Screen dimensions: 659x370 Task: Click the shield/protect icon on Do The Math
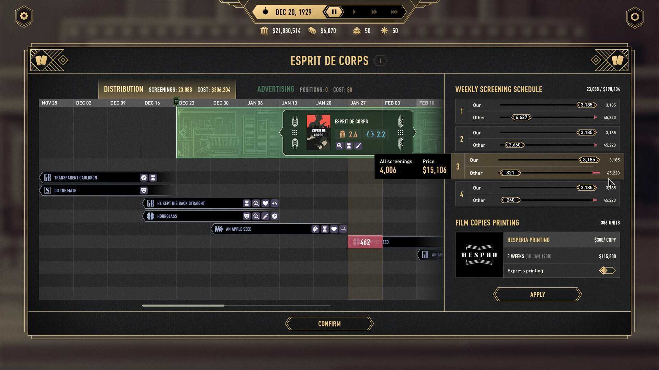coord(144,190)
